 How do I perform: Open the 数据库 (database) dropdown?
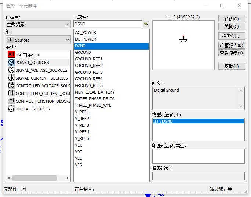pos(38,24)
